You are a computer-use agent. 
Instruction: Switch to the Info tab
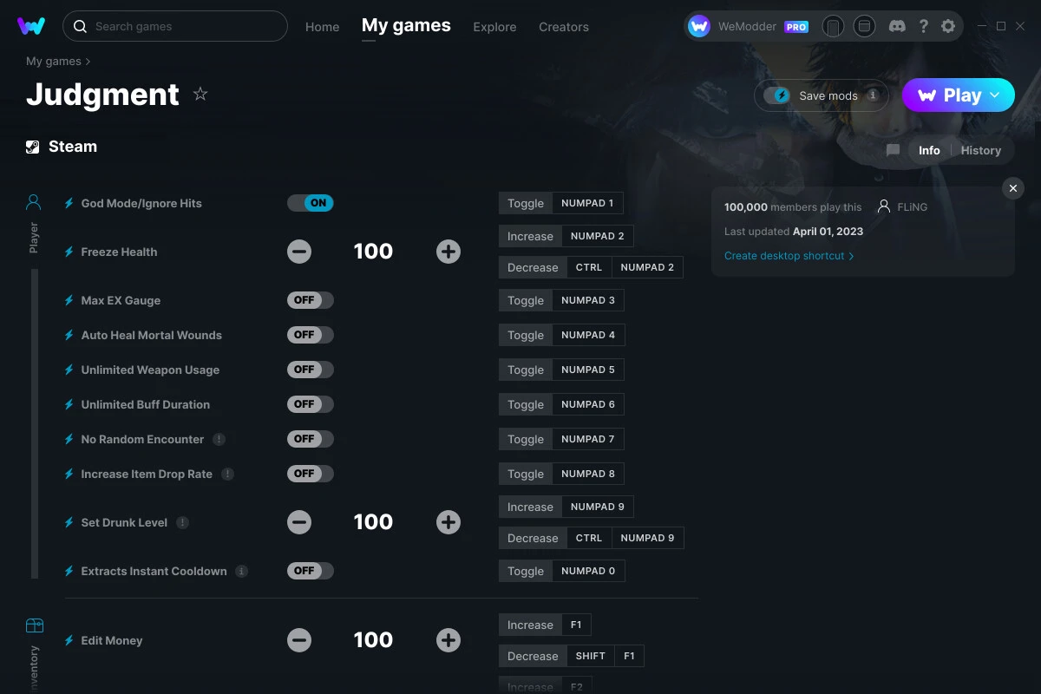pos(929,150)
